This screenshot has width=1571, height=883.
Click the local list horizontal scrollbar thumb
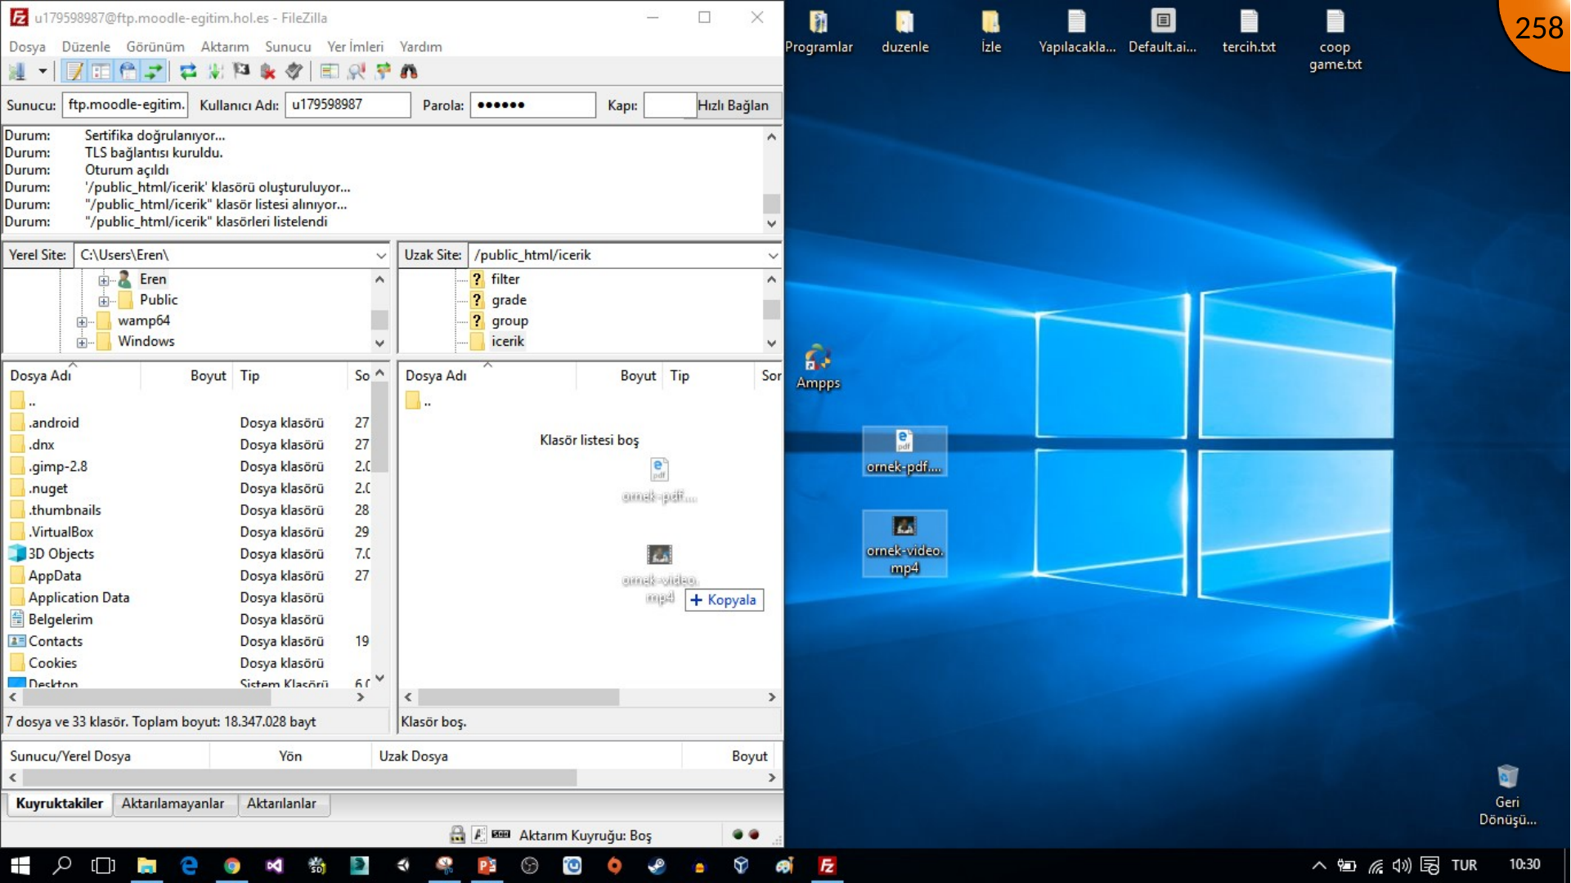tap(147, 697)
